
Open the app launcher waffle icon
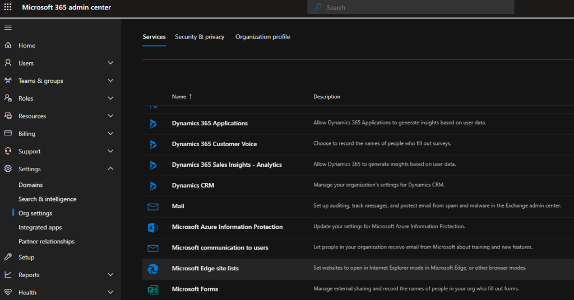click(8, 7)
